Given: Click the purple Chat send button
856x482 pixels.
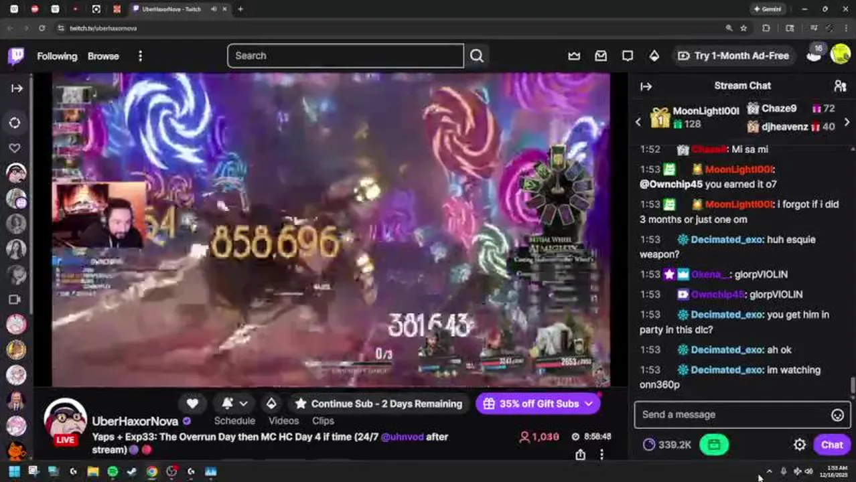Looking at the screenshot, I should pos(832,445).
